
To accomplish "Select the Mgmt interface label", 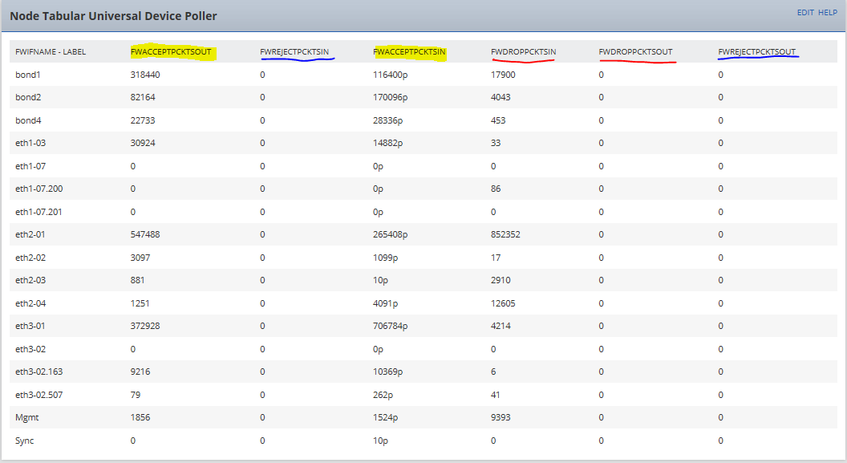I will 27,417.
